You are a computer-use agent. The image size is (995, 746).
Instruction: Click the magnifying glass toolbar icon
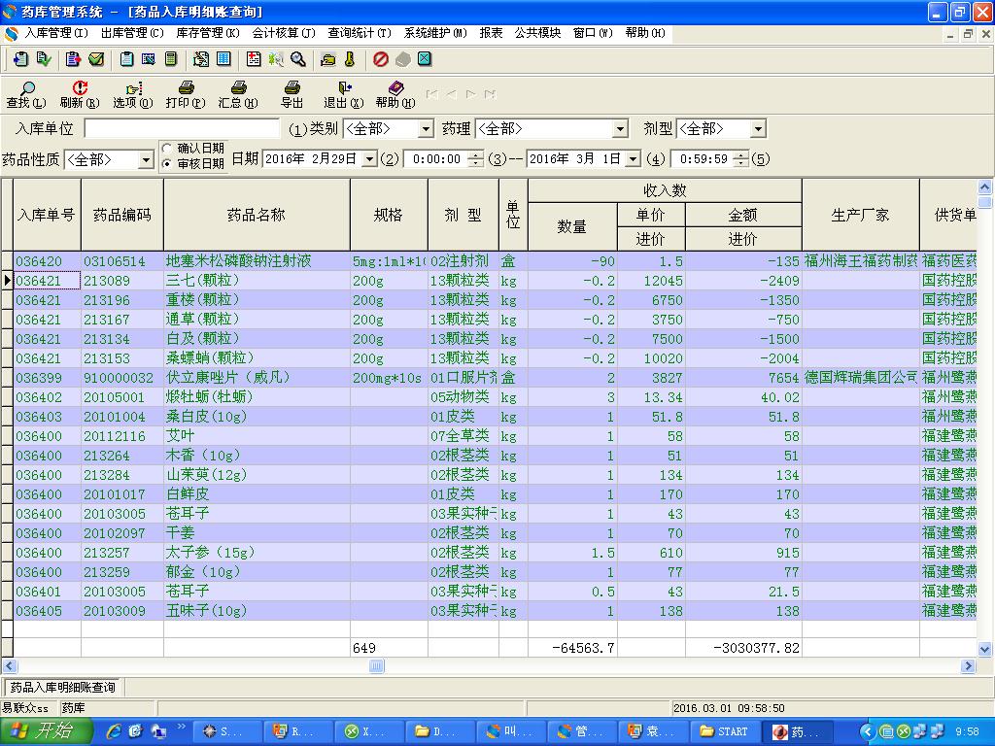click(297, 59)
